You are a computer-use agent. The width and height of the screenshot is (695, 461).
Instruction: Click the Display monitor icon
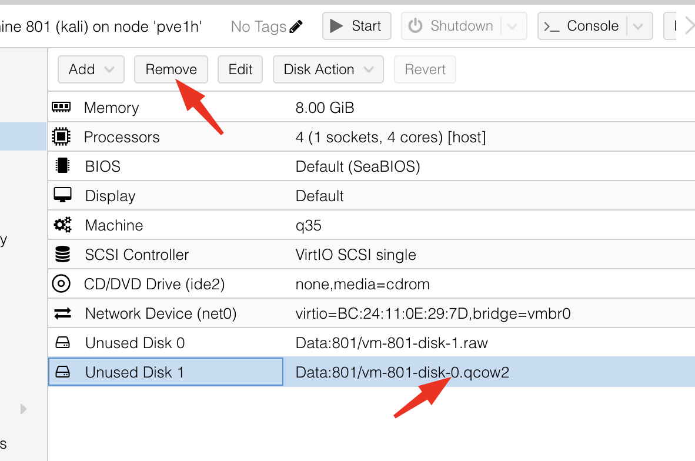pos(62,195)
